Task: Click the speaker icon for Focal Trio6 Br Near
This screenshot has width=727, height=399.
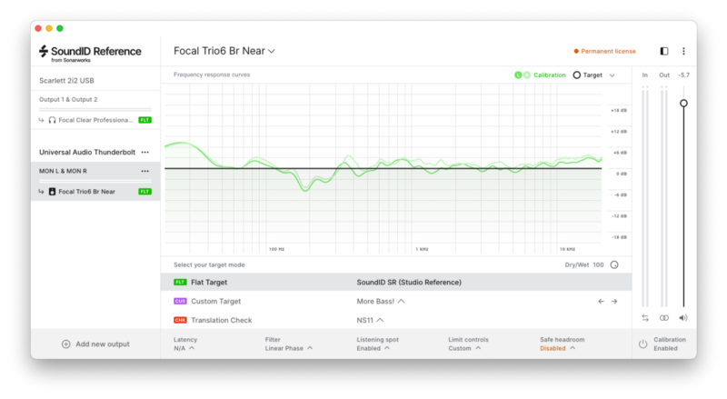Action: point(52,192)
